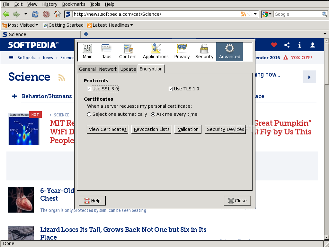Click the News breadcrumb link

pos(48,58)
